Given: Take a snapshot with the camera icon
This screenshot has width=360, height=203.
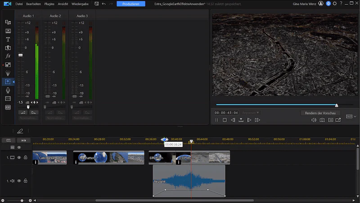Looking at the screenshot, I should click(x=322, y=120).
